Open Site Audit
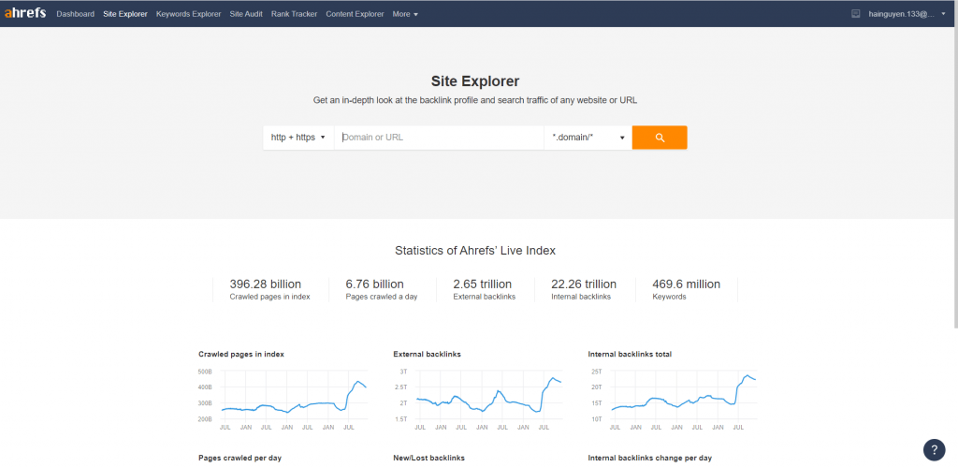The height and width of the screenshot is (467, 958). [246, 14]
